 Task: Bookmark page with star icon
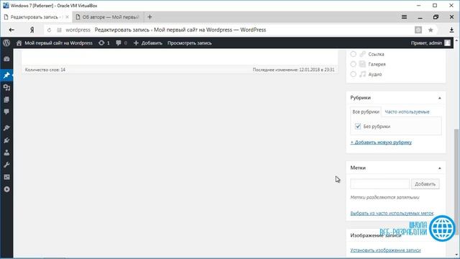pos(431,30)
